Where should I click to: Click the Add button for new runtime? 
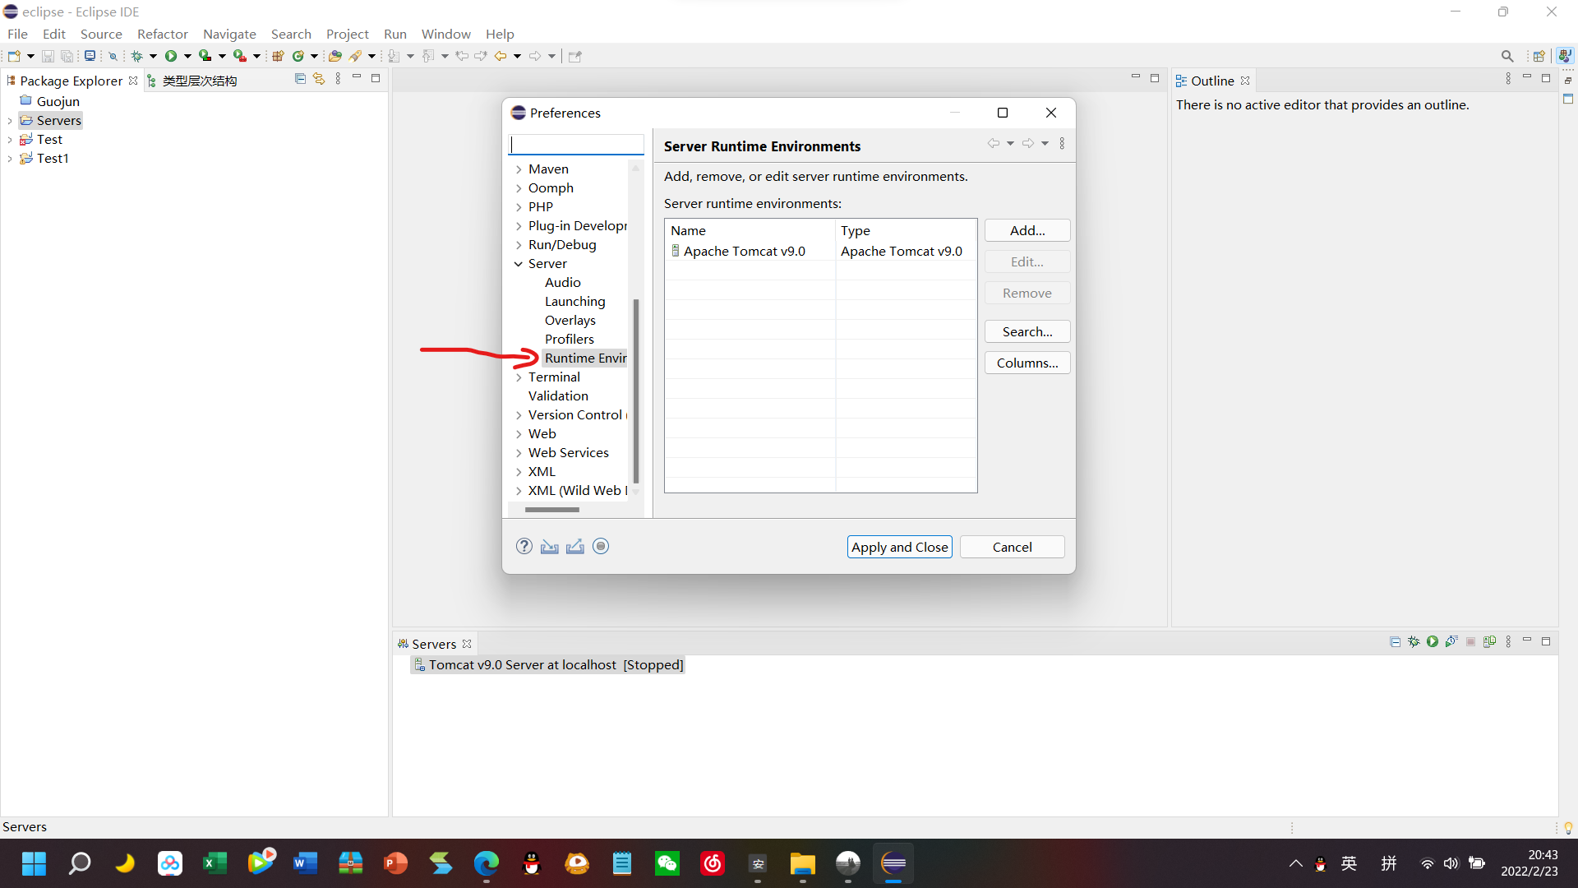pos(1025,229)
